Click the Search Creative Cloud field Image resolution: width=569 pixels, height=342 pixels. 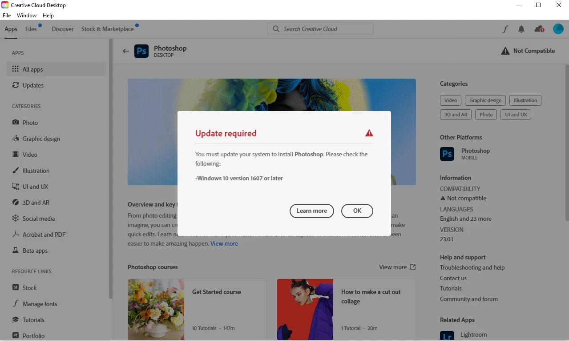320,29
